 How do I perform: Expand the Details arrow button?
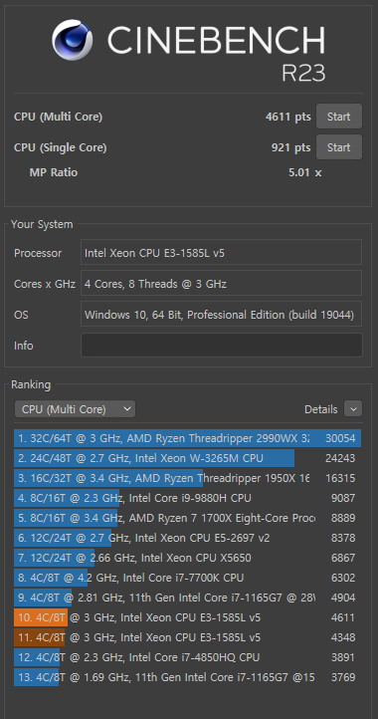click(x=353, y=409)
